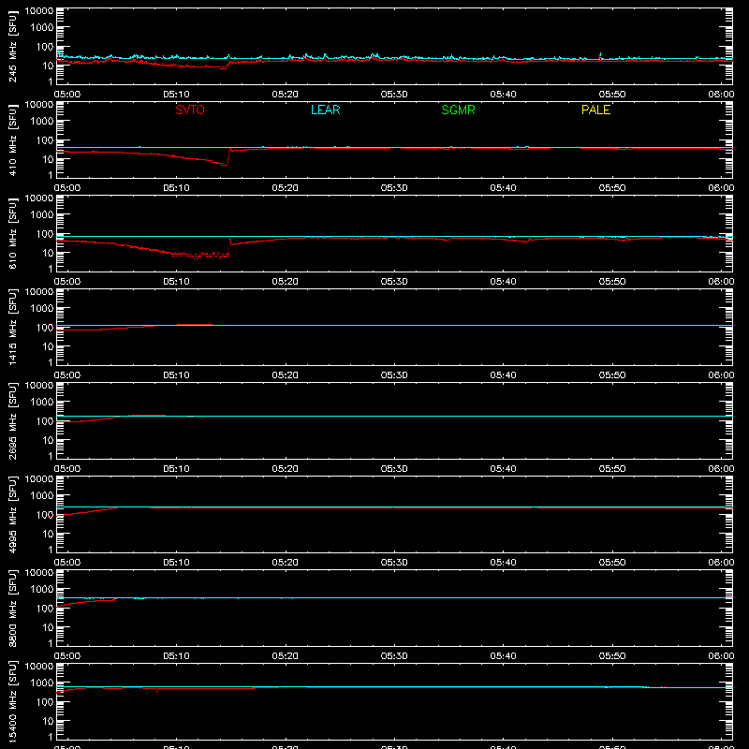Viewport: 749px width, 749px height.
Task: Click the 100 y-axis value of 610 MHz panel
Action: (45, 233)
